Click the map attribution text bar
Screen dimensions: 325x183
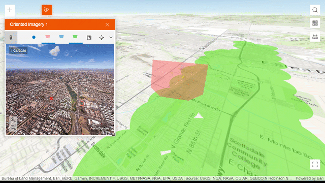point(146,178)
